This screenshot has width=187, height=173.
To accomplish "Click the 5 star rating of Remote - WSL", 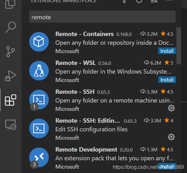I will [x=169, y=63].
